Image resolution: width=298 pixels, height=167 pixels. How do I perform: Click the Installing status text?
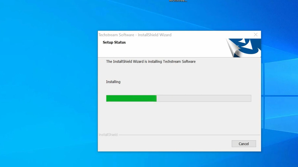click(113, 82)
